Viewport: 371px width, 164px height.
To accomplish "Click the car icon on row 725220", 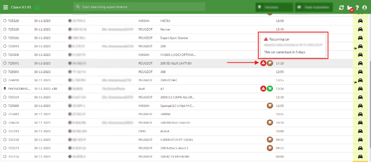I will [x=360, y=21].
